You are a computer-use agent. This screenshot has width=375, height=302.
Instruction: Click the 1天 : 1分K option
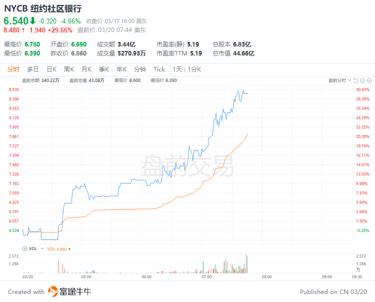coord(187,69)
